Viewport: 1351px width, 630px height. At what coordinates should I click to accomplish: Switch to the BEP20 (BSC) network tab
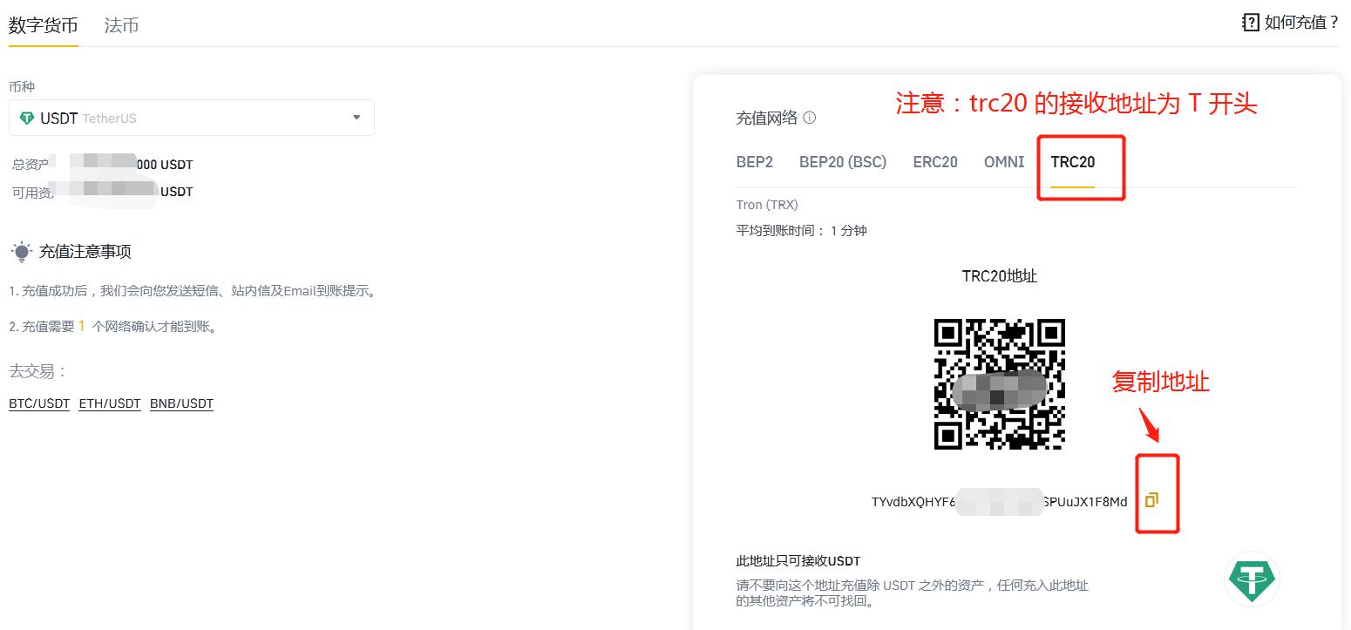842,161
